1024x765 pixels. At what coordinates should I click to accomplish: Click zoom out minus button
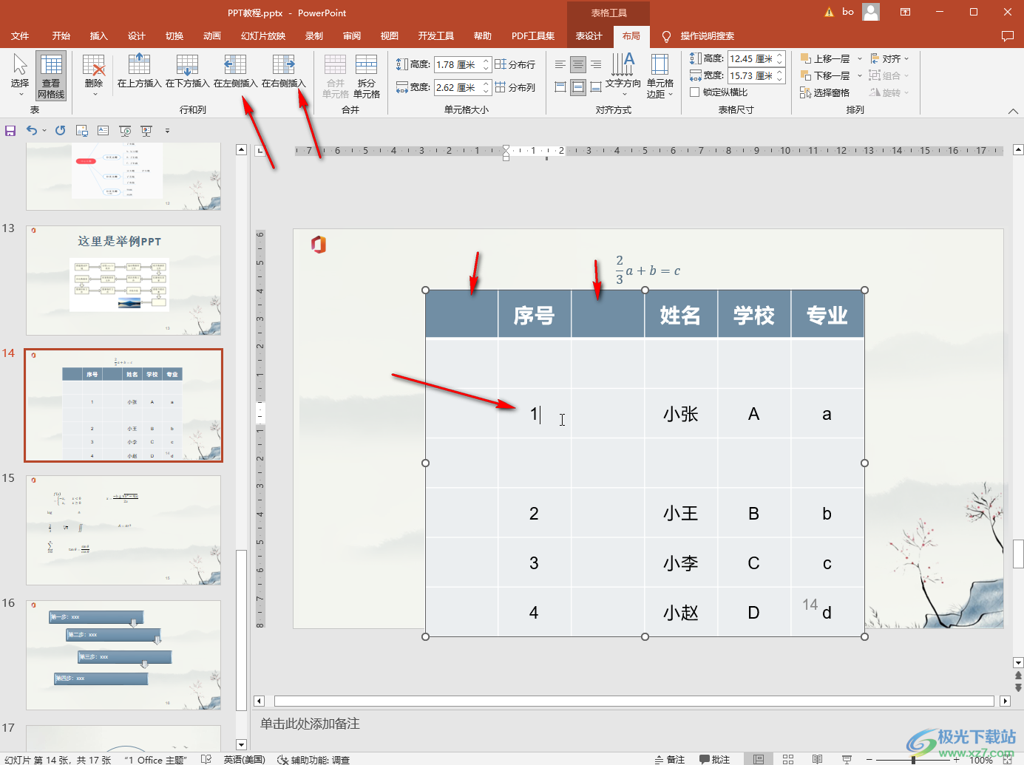(x=869, y=759)
